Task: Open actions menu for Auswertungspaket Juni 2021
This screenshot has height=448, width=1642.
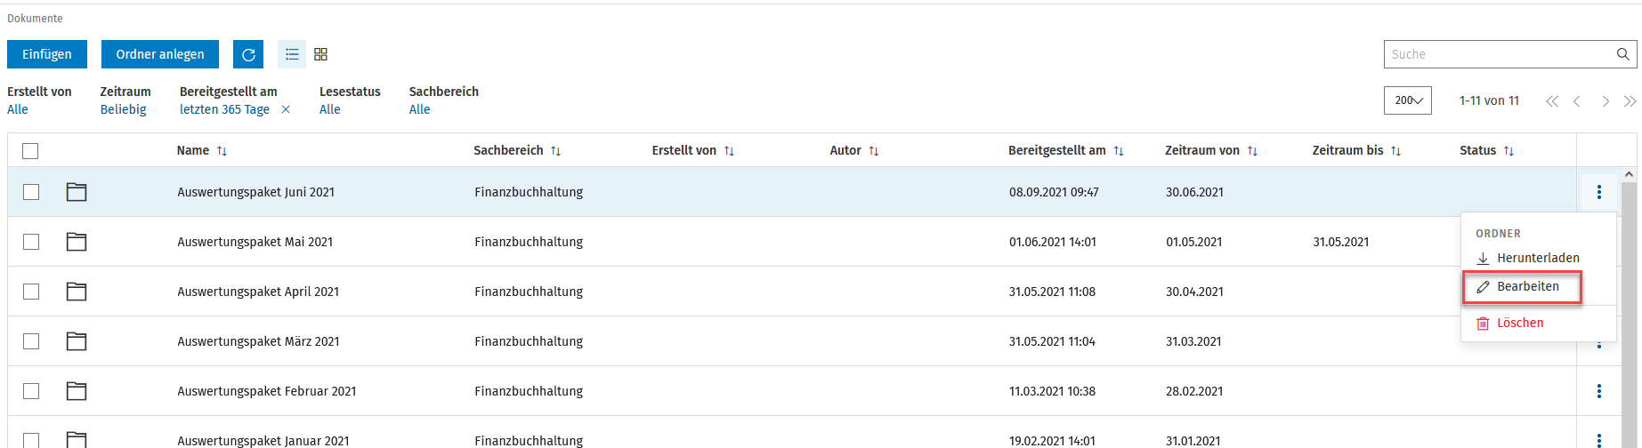Action: pyautogui.click(x=1599, y=192)
